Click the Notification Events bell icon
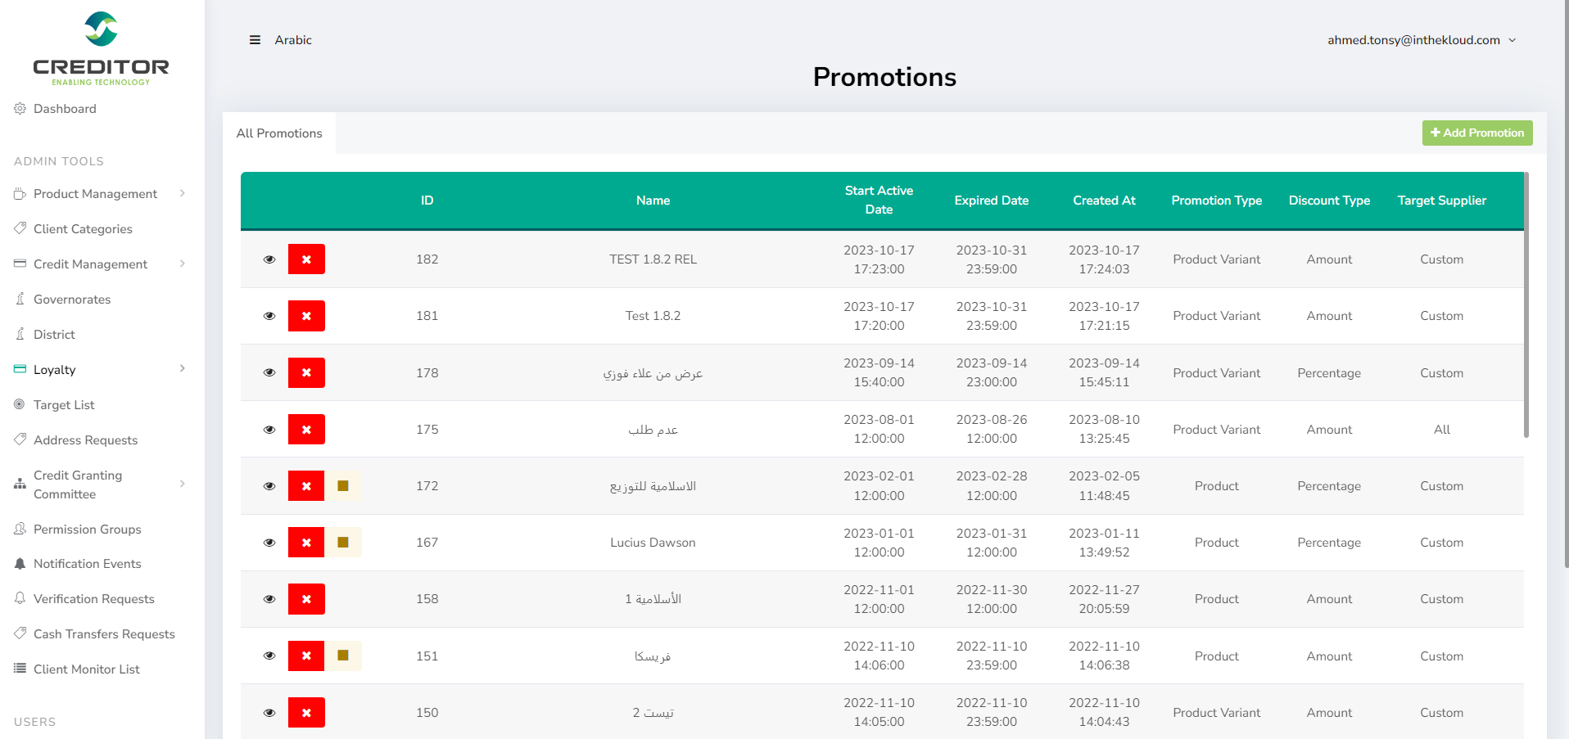Image resolution: width=1569 pixels, height=739 pixels. [x=20, y=564]
